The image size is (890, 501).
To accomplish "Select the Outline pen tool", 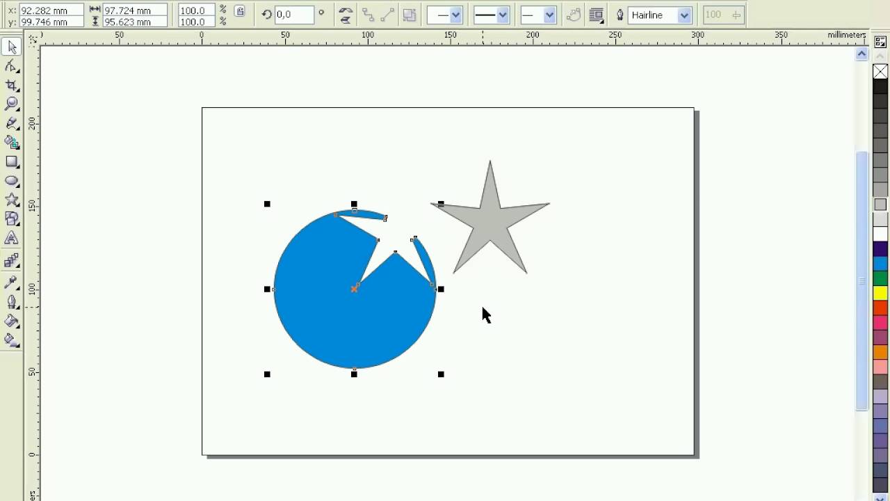I will tap(12, 302).
